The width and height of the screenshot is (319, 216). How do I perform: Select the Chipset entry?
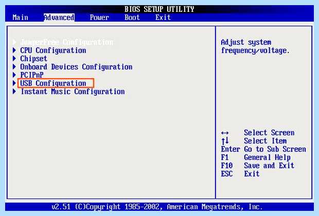point(33,59)
